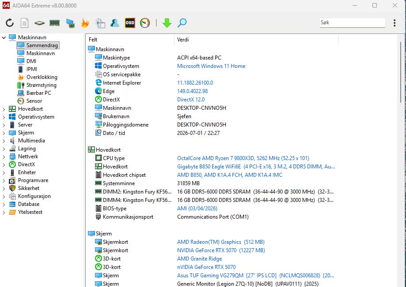Open the OSD panel icon

[130, 23]
